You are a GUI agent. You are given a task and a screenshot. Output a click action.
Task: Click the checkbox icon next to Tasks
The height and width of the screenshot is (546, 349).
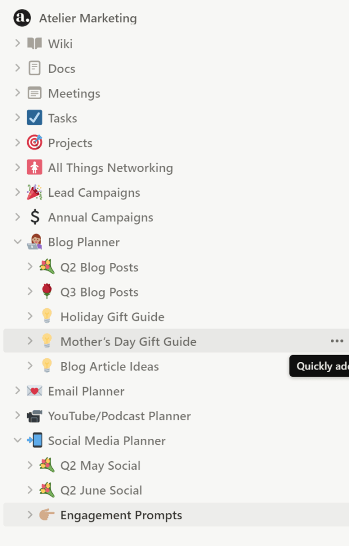tap(34, 117)
